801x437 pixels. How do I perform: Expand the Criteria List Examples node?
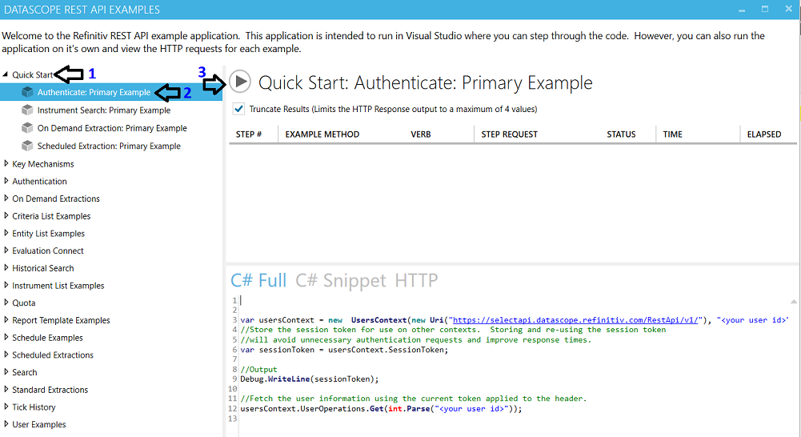pyautogui.click(x=6, y=215)
